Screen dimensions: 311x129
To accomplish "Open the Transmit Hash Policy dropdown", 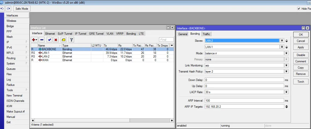I will pos(286,71).
